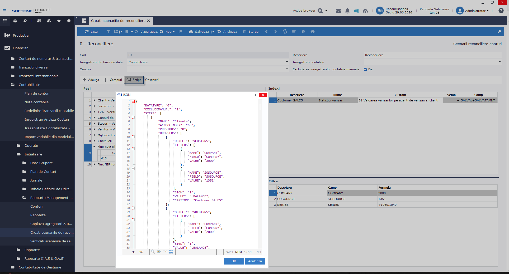This screenshot has height=274, width=509.
Task: Click the Salveaza button in the toolbar
Action: pyautogui.click(x=199, y=32)
